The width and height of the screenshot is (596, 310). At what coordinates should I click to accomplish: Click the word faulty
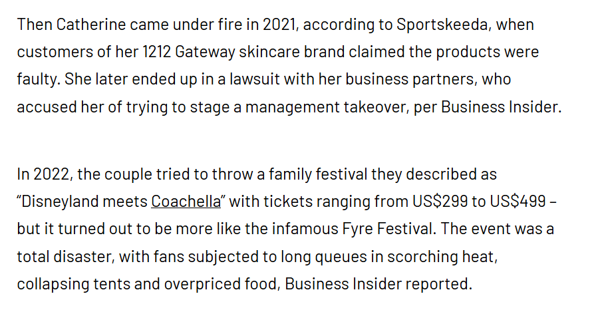pyautogui.click(x=39, y=79)
